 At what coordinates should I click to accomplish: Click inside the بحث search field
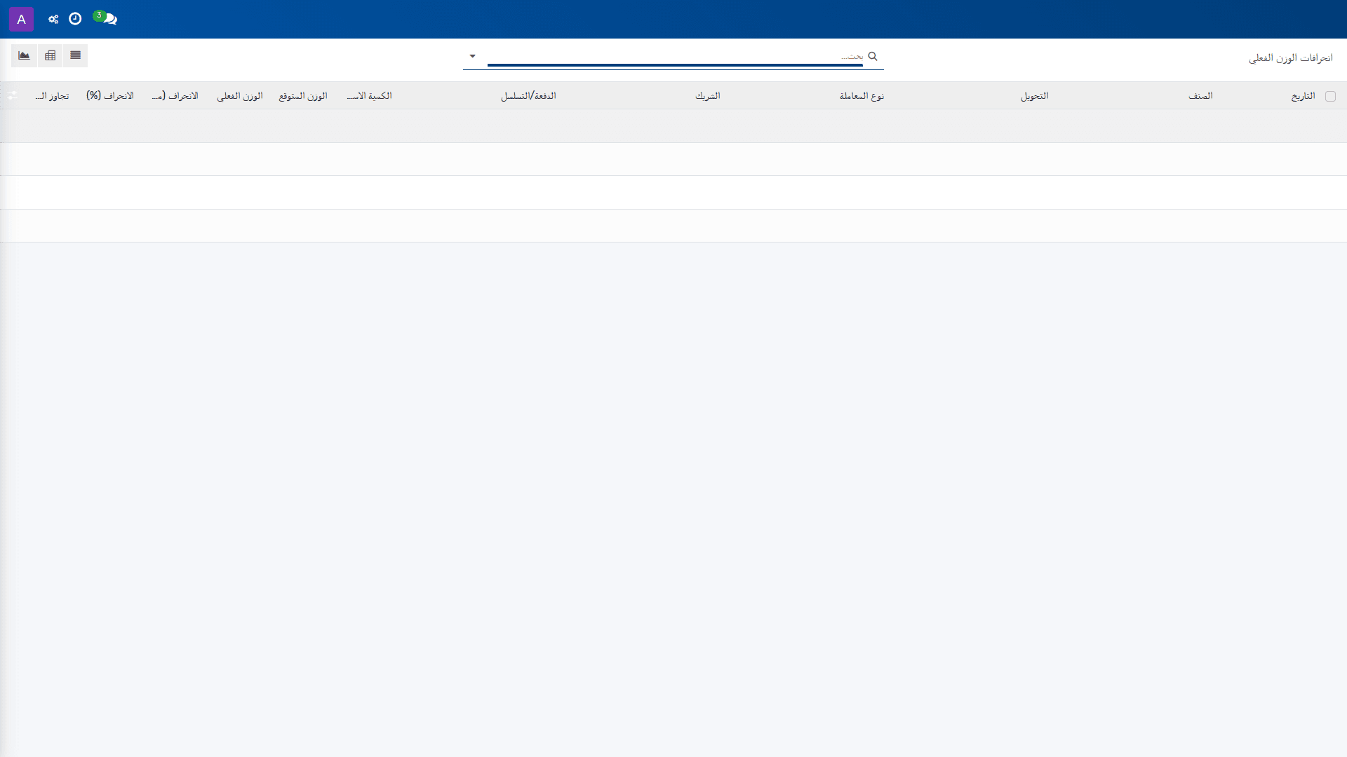[x=675, y=56]
